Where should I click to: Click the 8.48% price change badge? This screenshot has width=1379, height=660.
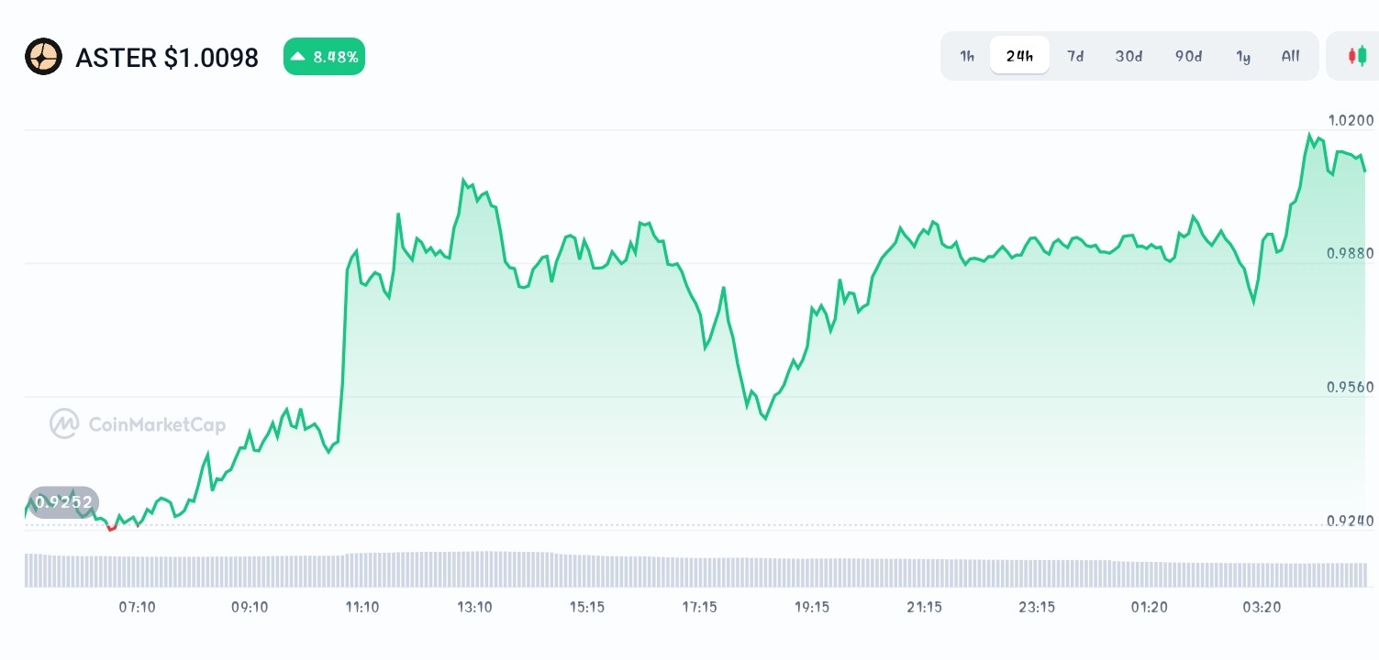click(x=324, y=57)
